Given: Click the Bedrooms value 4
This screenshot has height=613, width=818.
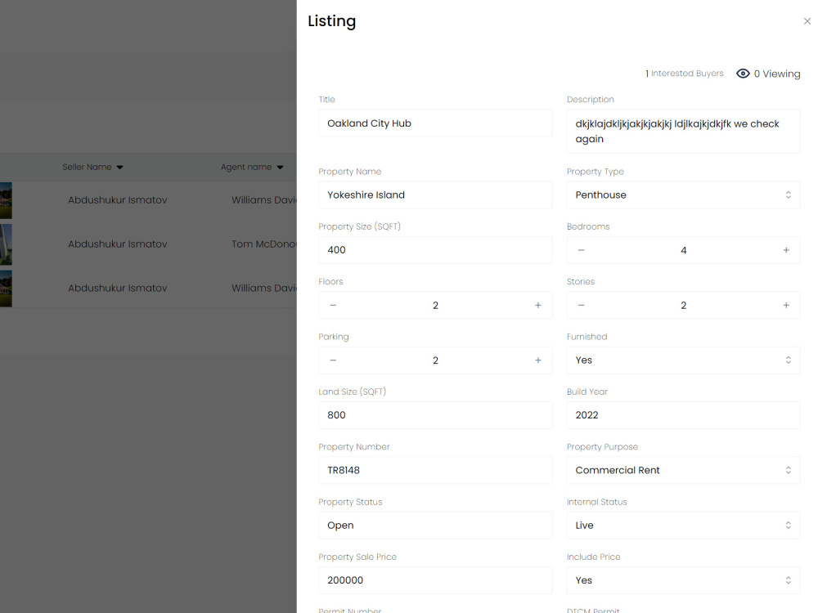Looking at the screenshot, I should click(683, 250).
